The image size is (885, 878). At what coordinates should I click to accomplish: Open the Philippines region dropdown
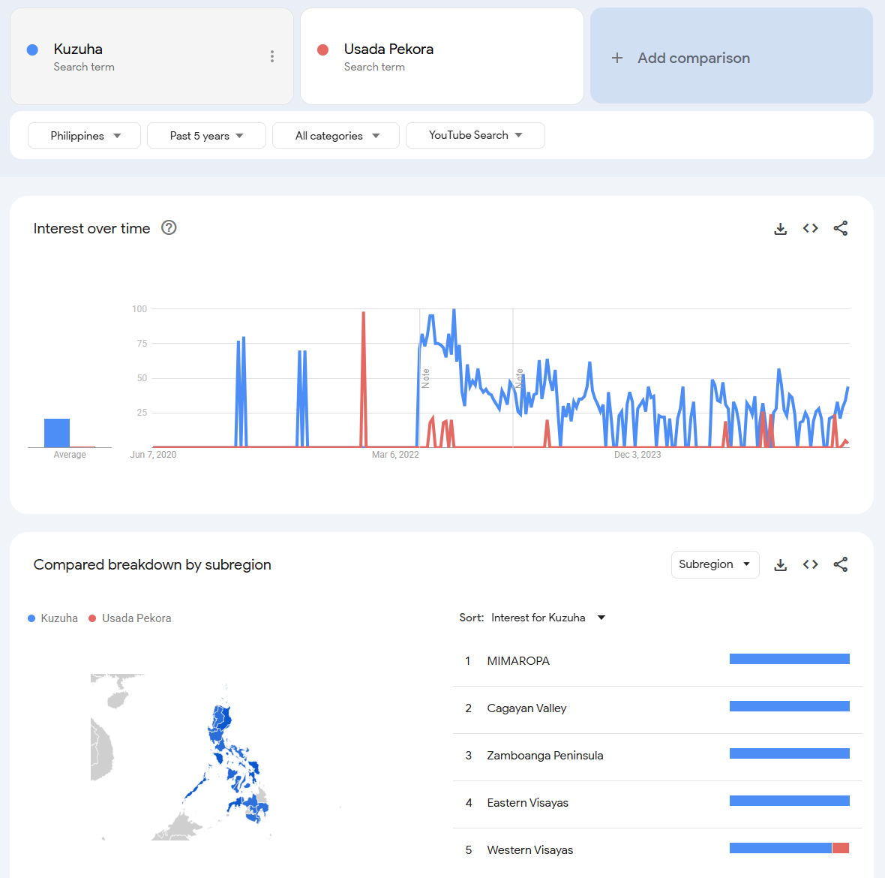click(85, 136)
